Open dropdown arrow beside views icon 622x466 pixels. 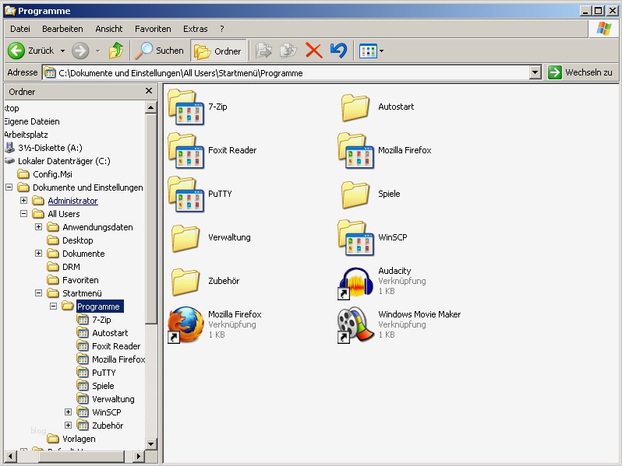point(382,51)
